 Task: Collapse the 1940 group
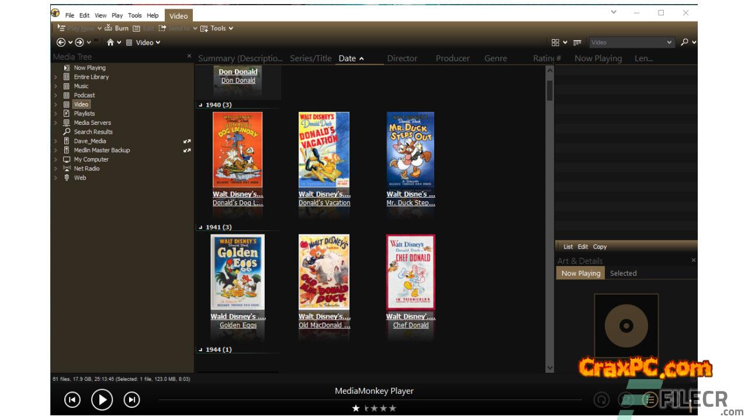200,106
